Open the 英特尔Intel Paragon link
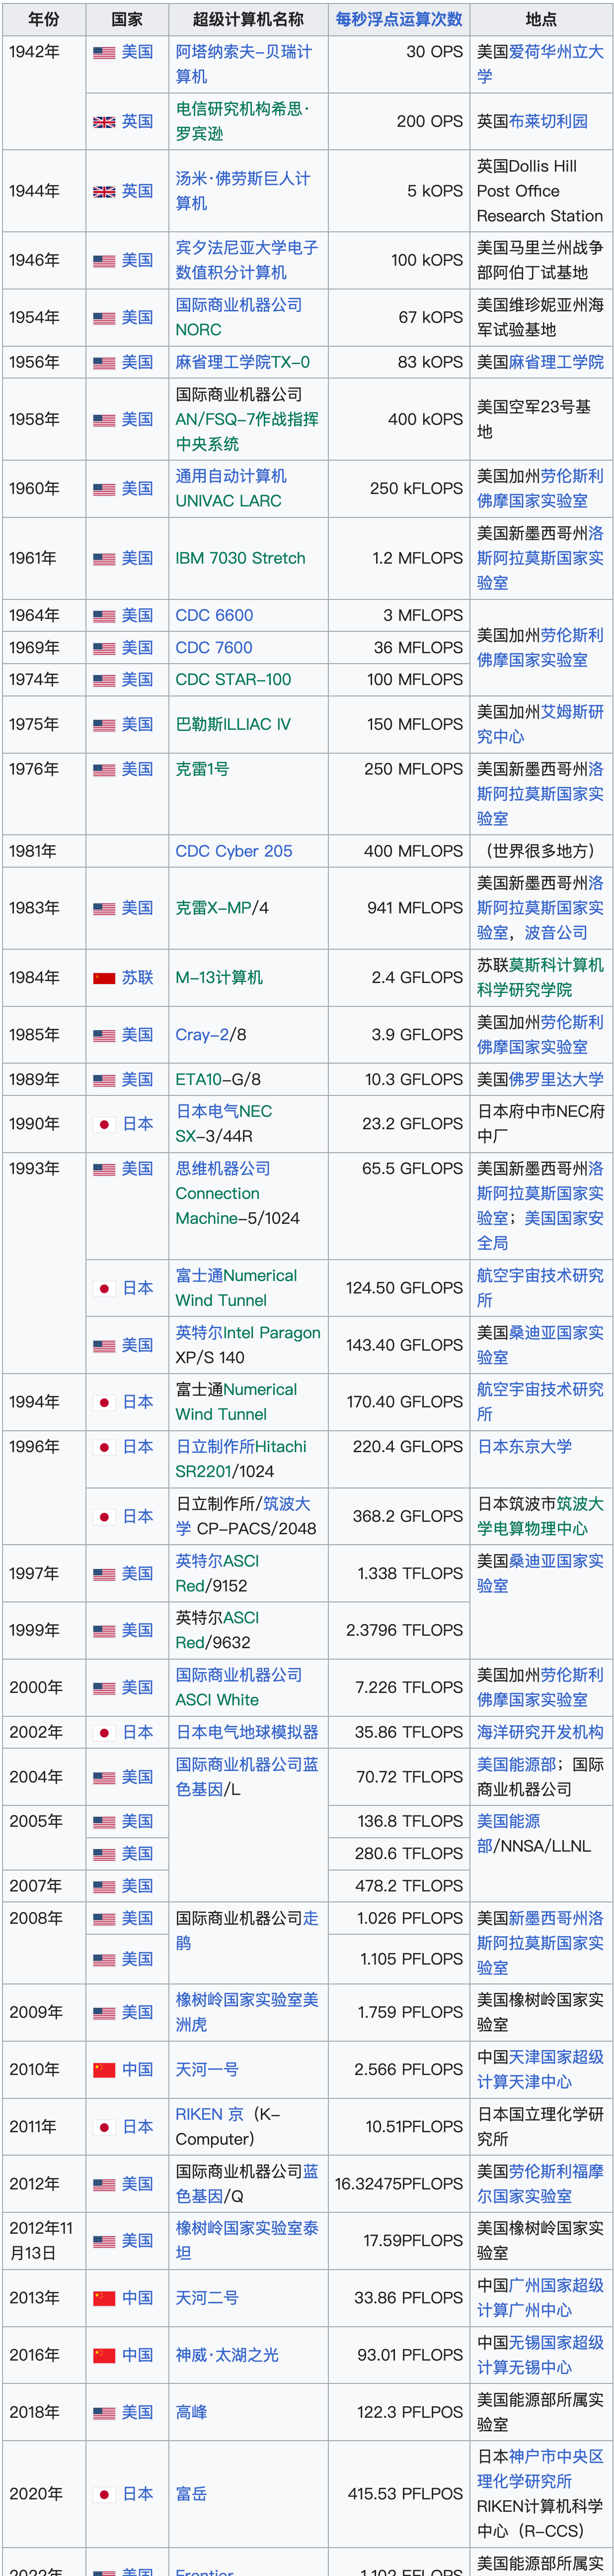 pyautogui.click(x=247, y=1334)
